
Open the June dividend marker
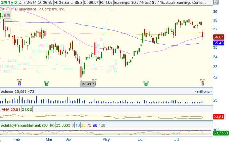pyautogui.click(x=146, y=84)
